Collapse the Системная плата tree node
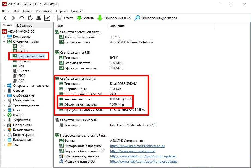This screenshot has width=251, height=168. [4, 41]
